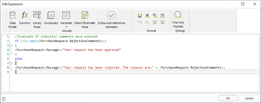Image resolution: width=261 pixels, height=103 pixels.
Task: Click the comment text on line 1
Action: click(56, 37)
